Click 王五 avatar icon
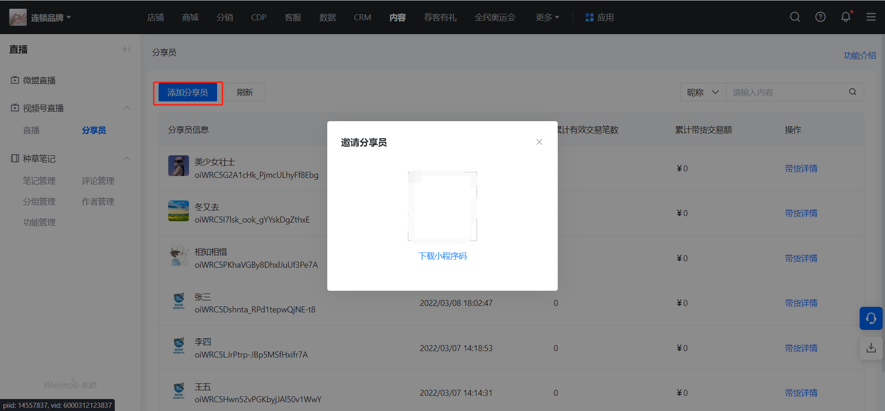Viewport: 885px width, 411px height. coord(178,391)
